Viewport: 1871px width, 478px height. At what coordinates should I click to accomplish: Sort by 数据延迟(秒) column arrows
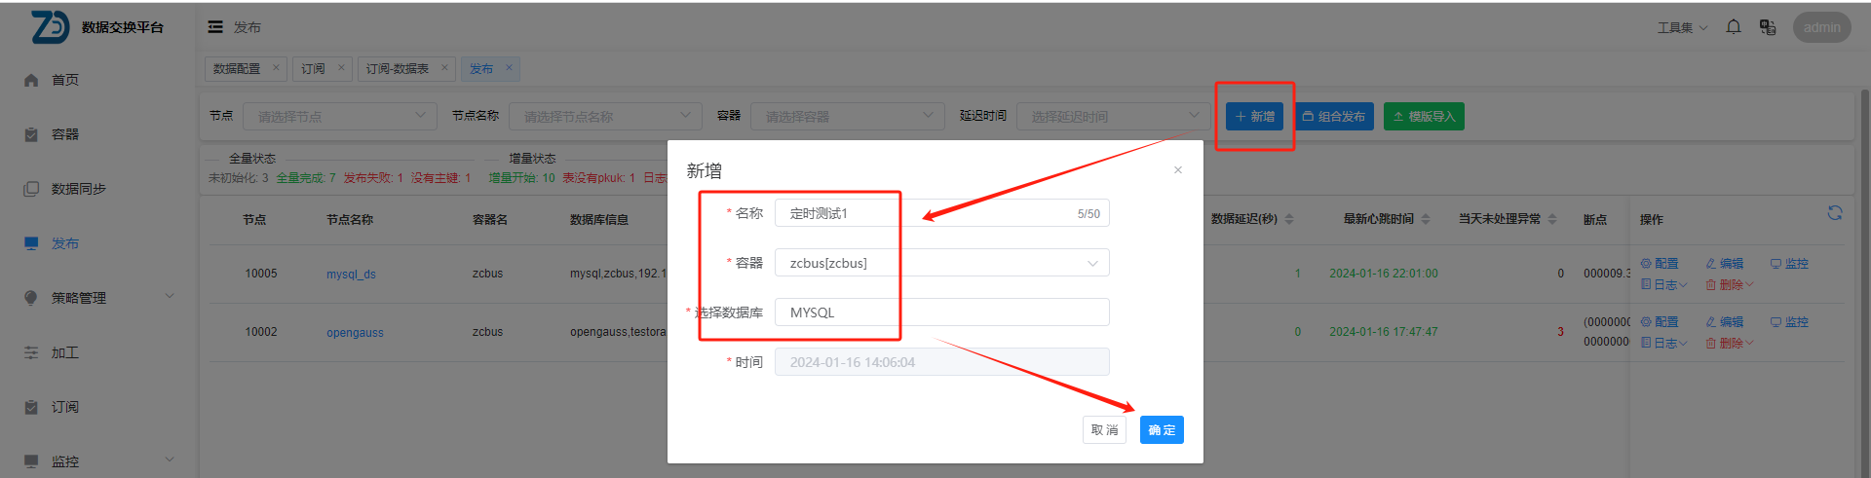coord(1289,219)
